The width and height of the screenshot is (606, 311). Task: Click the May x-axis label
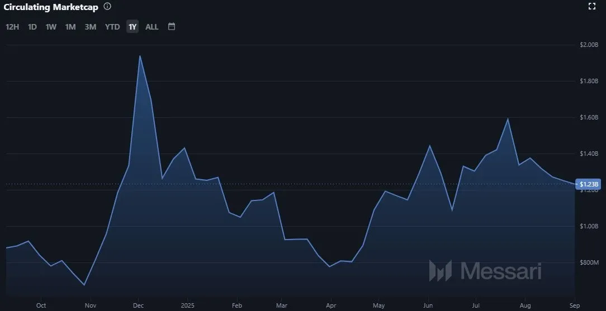pos(379,305)
